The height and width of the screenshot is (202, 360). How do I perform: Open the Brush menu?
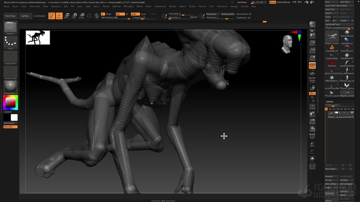pyautogui.click(x=15, y=6)
